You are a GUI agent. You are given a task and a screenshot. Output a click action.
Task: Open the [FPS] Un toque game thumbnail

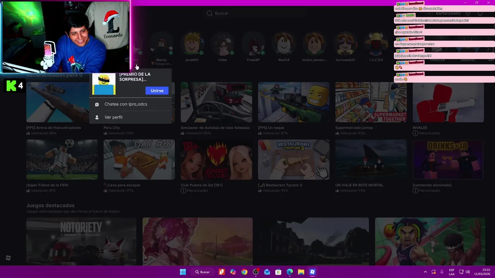tap(294, 102)
